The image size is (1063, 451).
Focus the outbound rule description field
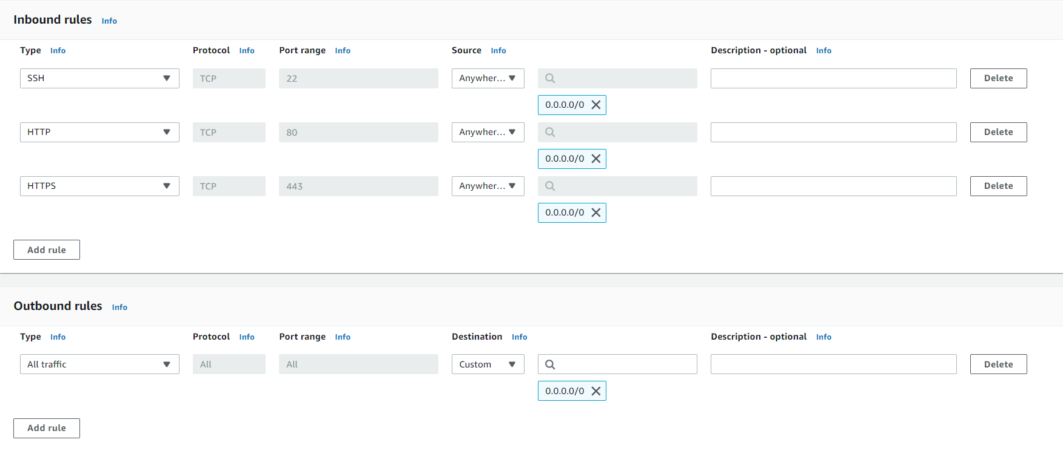834,364
